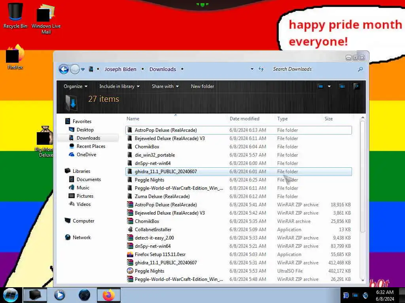The height and width of the screenshot is (303, 405).
Task: Select Zuma Deluxe (RealArcade) folder
Action: (x=162, y=196)
